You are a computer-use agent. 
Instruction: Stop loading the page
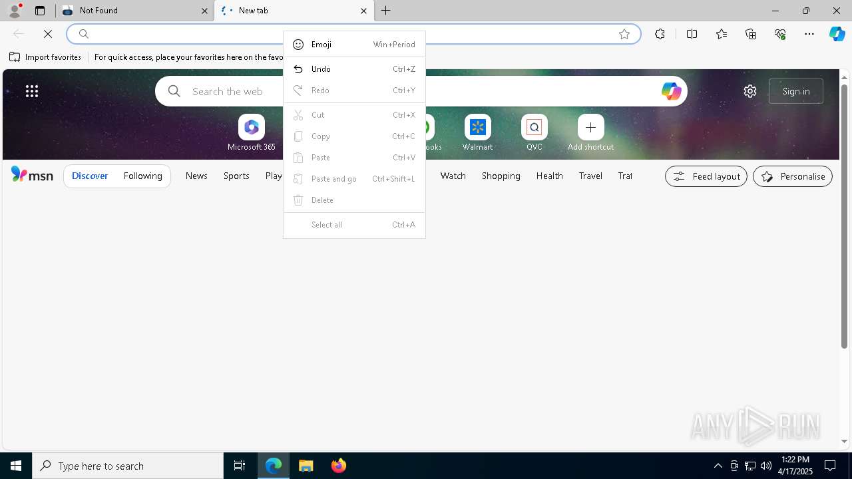click(x=48, y=34)
